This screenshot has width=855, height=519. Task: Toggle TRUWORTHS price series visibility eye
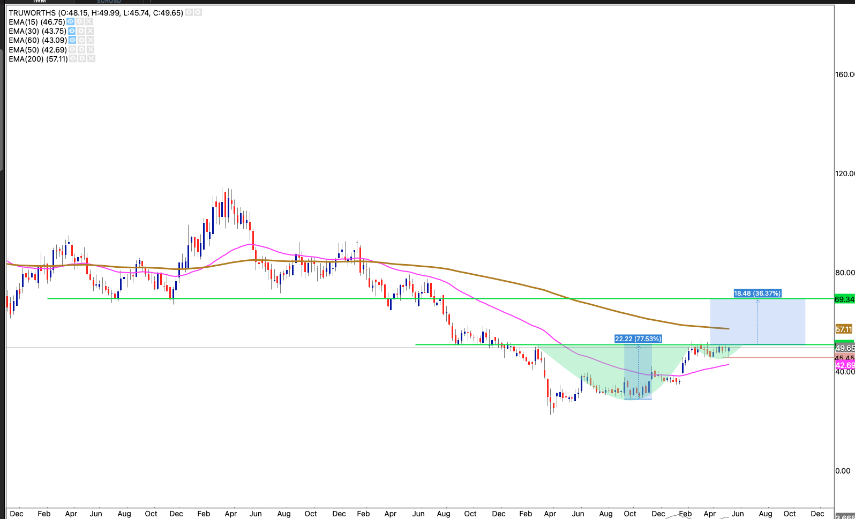tap(189, 12)
